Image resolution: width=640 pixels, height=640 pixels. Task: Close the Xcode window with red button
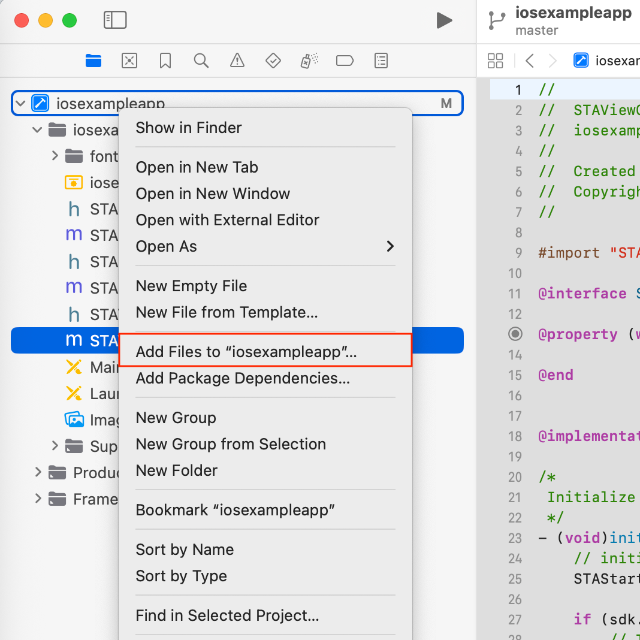coord(22,20)
